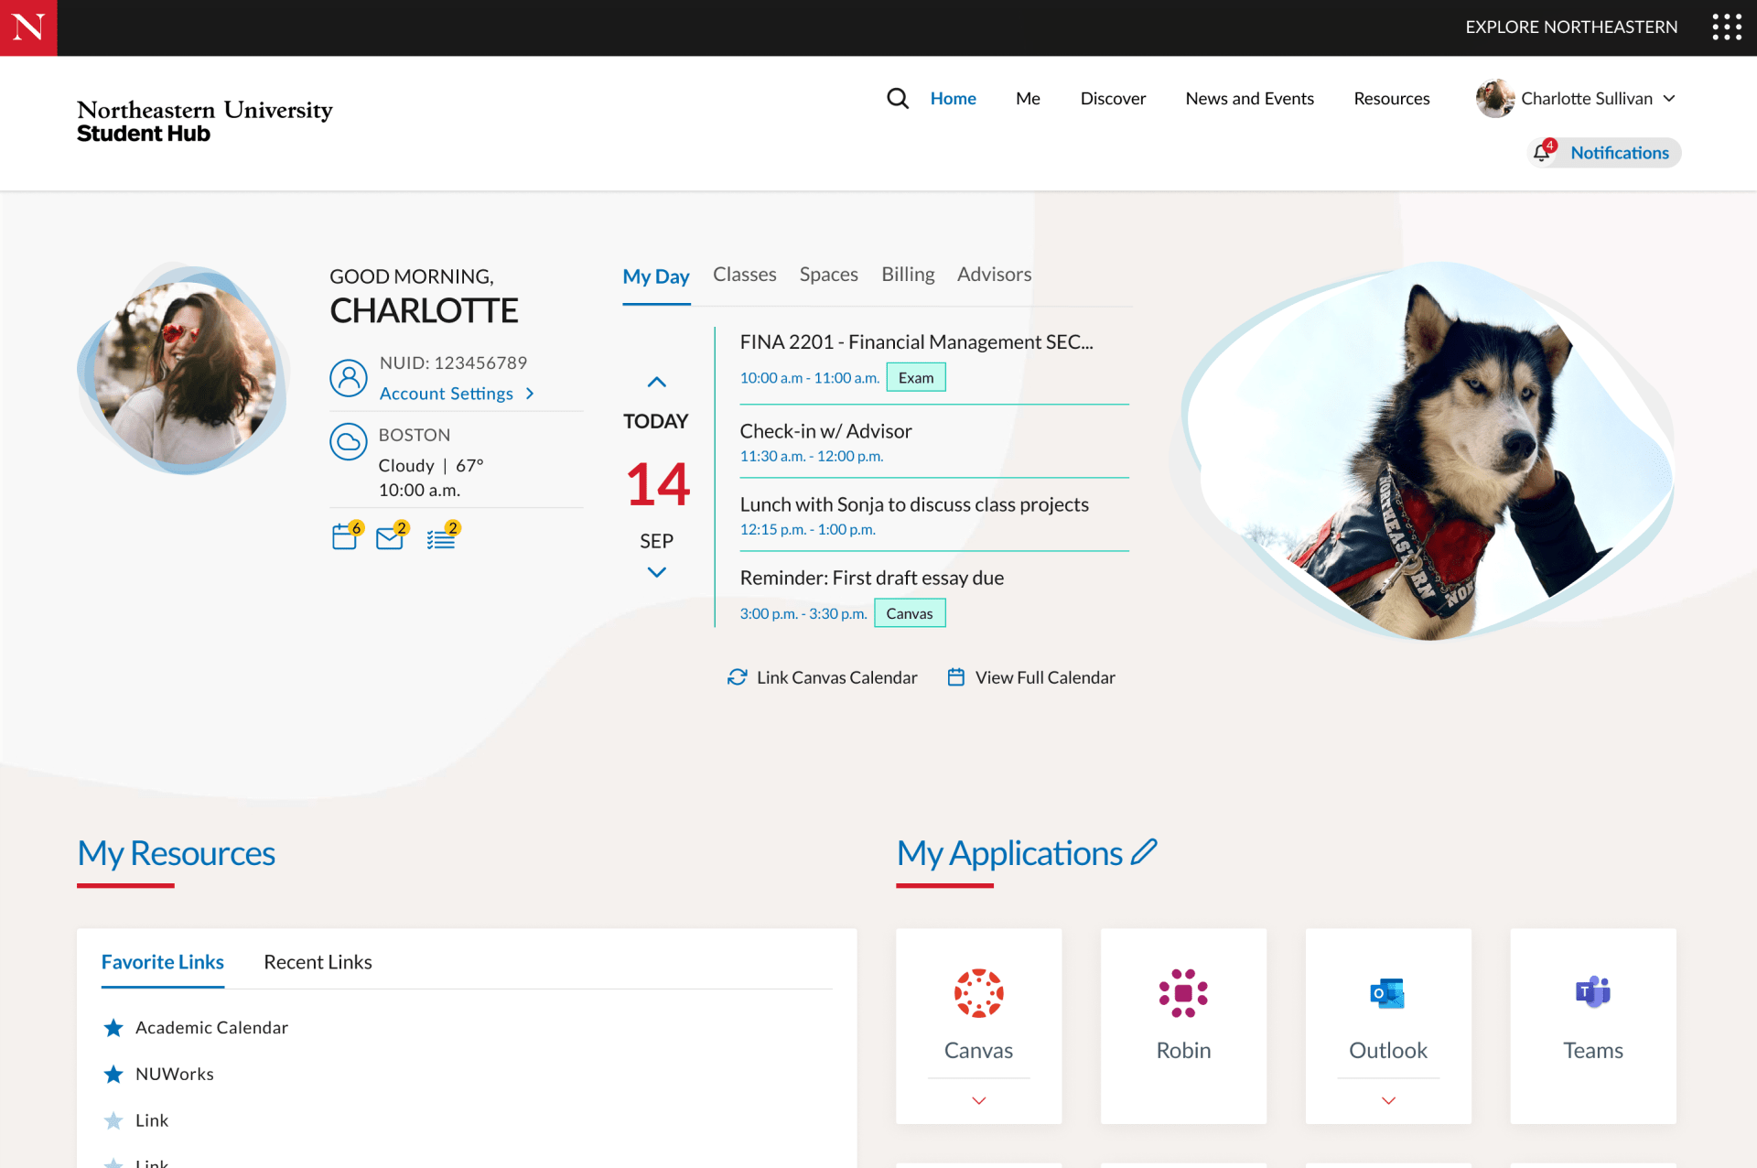The image size is (1757, 1168).
Task: Open the Canvas application tile icon
Action: [978, 993]
